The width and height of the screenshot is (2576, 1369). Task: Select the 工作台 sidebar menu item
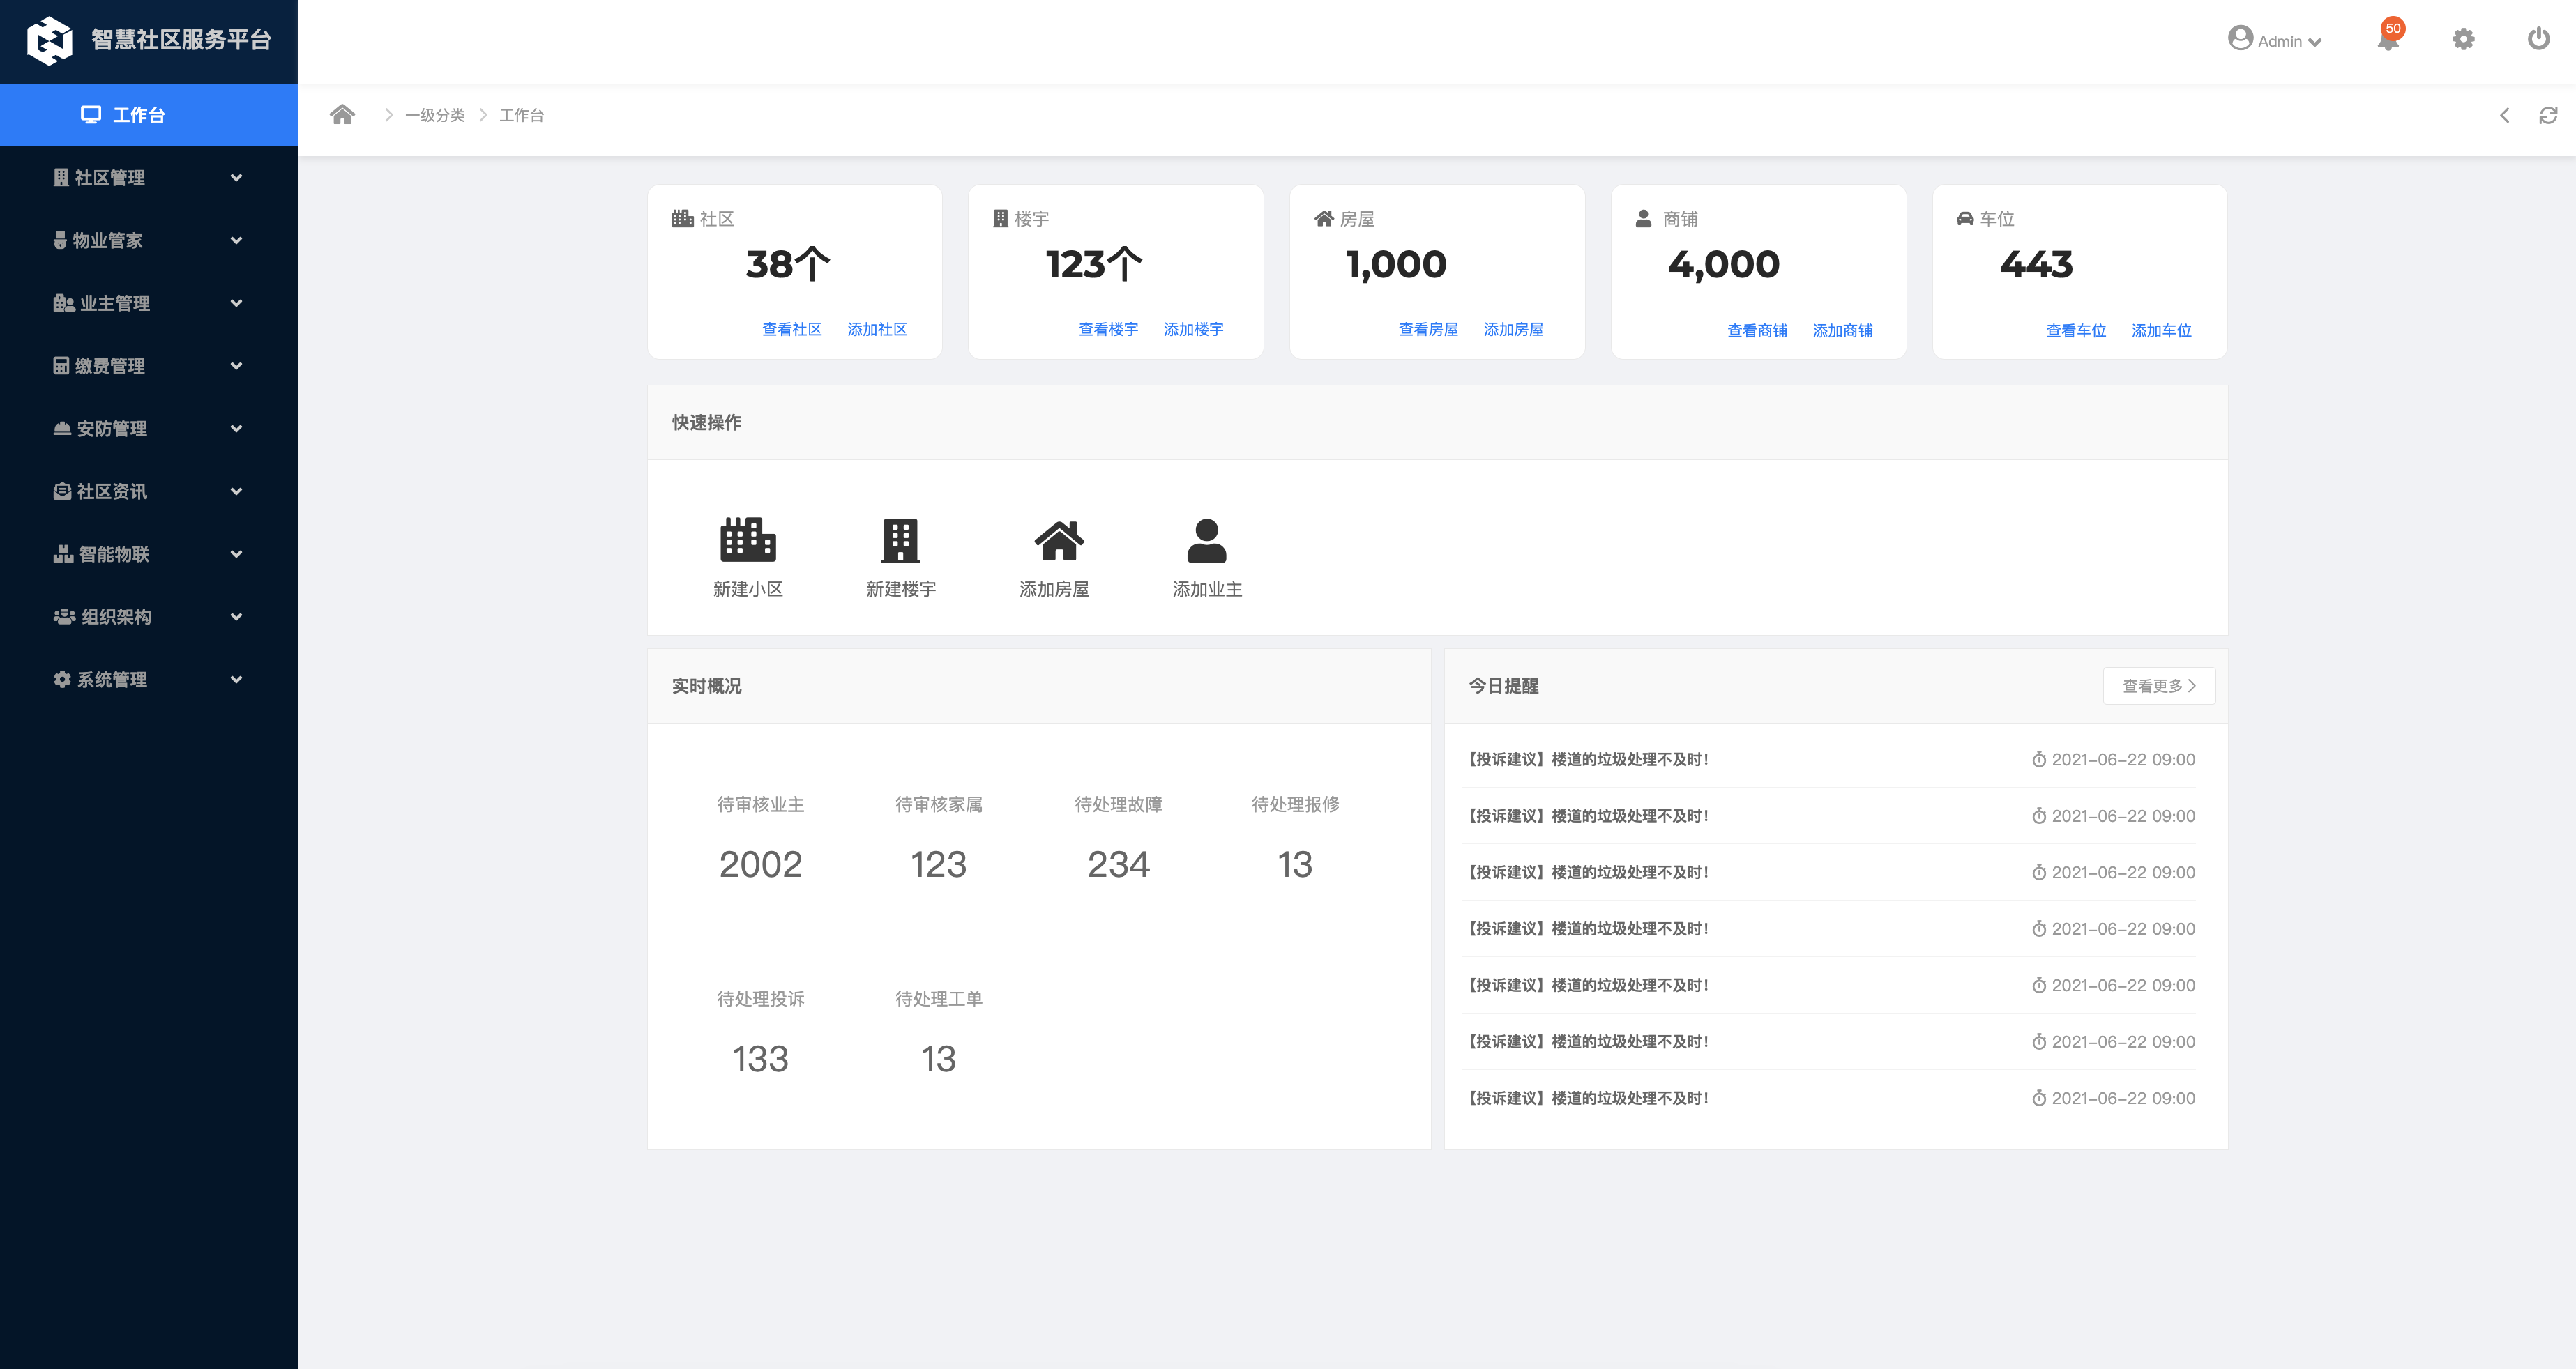click(149, 115)
